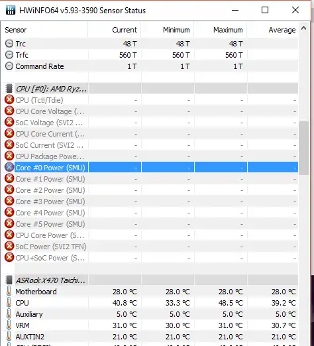Maximize the Sensor Status window
This screenshot has width=314, height=346.
coord(265,10)
